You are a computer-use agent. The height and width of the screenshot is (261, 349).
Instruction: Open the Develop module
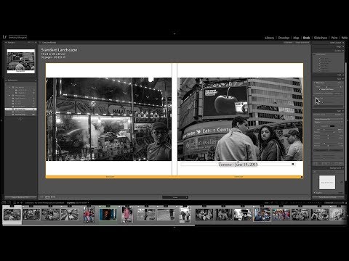284,38
